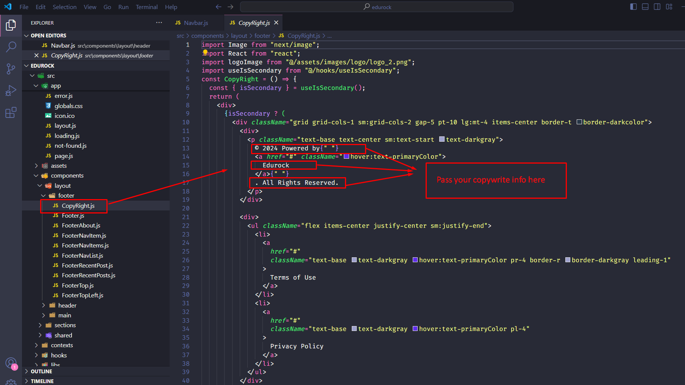Viewport: 685px width, 385px height.
Task: Open Explorer more actions ellipsis
Action: coord(159,23)
